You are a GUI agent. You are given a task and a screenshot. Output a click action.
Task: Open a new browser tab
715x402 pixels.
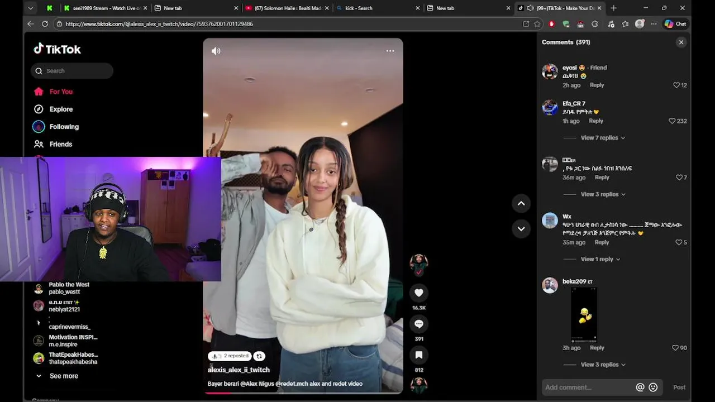click(x=613, y=8)
